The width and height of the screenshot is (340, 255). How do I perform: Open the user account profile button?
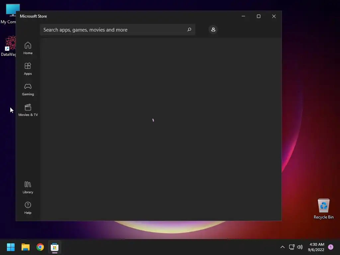213,30
